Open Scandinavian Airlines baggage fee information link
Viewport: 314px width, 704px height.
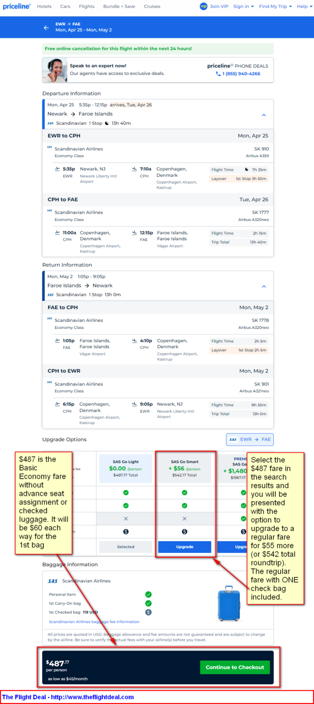tap(94, 622)
